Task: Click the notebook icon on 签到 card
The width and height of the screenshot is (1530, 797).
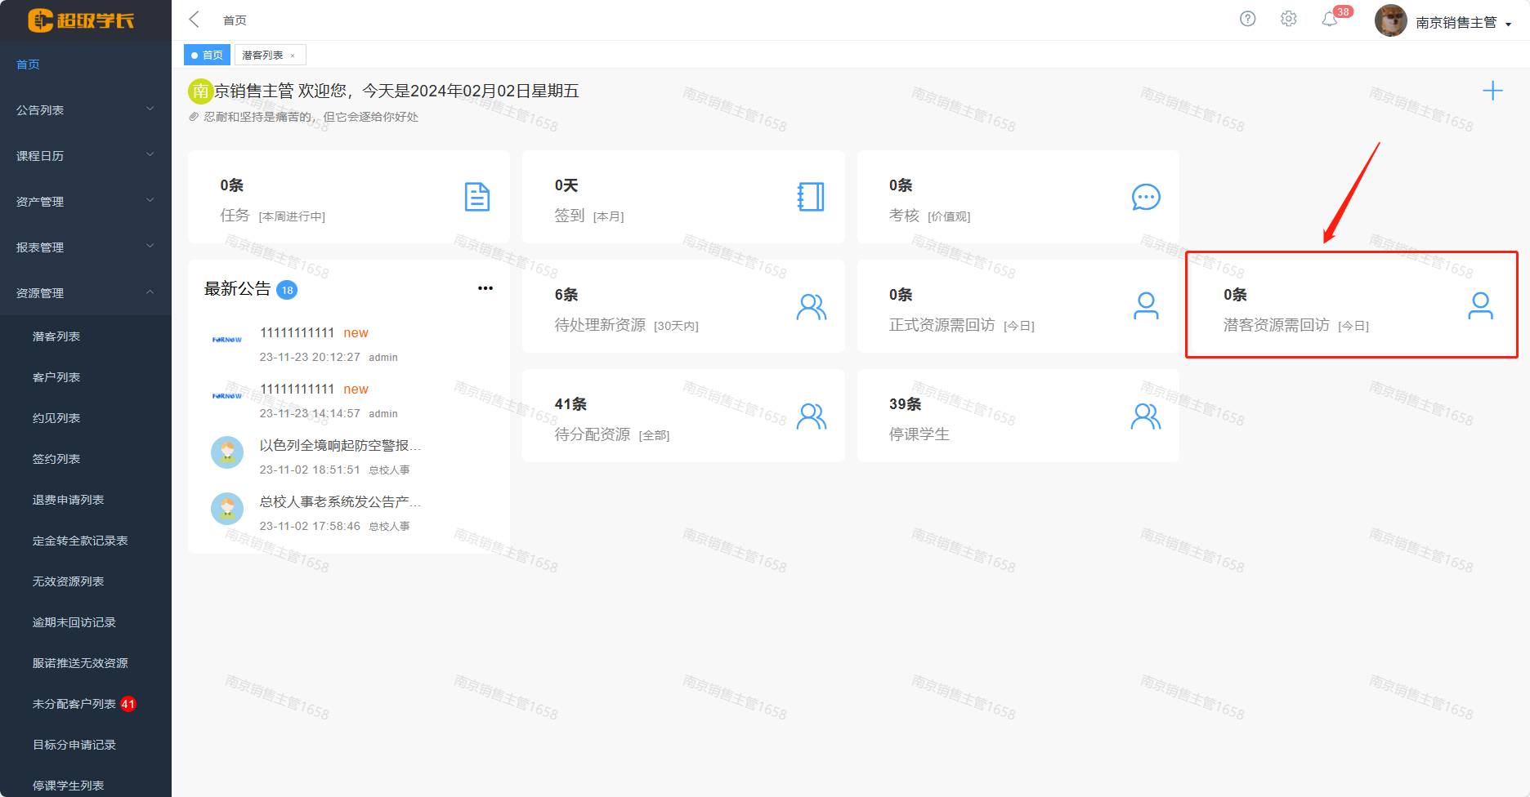Action: coord(811,197)
